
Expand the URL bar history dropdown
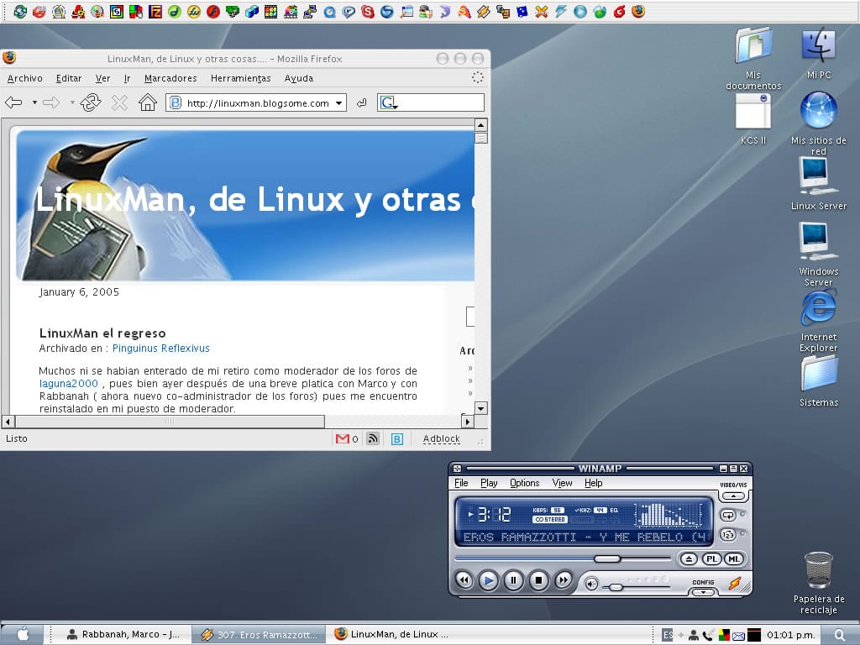(x=339, y=103)
